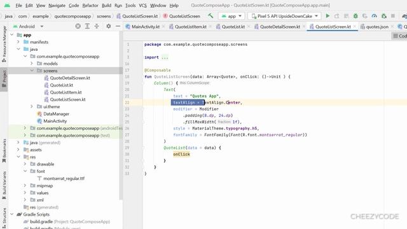Open Project panel gear options
This screenshot has width=407, height=229.
[x=109, y=26]
